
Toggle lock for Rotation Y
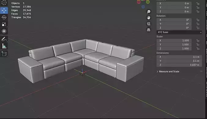coord(198,24)
